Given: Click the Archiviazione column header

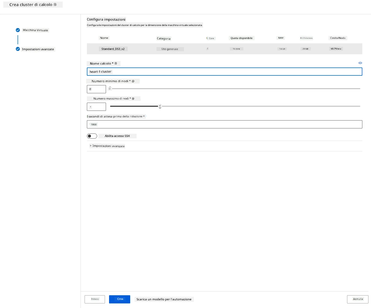Looking at the screenshot, I should click(x=306, y=38).
